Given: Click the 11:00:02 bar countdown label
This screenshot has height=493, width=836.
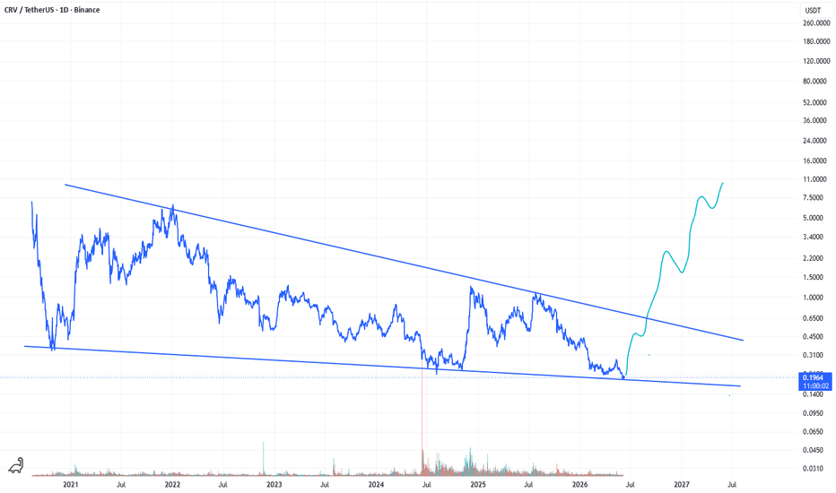Looking at the screenshot, I should pyautogui.click(x=815, y=385).
